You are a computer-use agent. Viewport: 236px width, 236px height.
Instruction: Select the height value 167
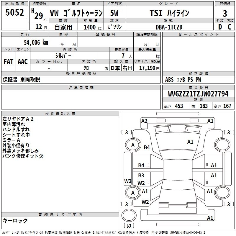pyautogui.click(x=227, y=106)
